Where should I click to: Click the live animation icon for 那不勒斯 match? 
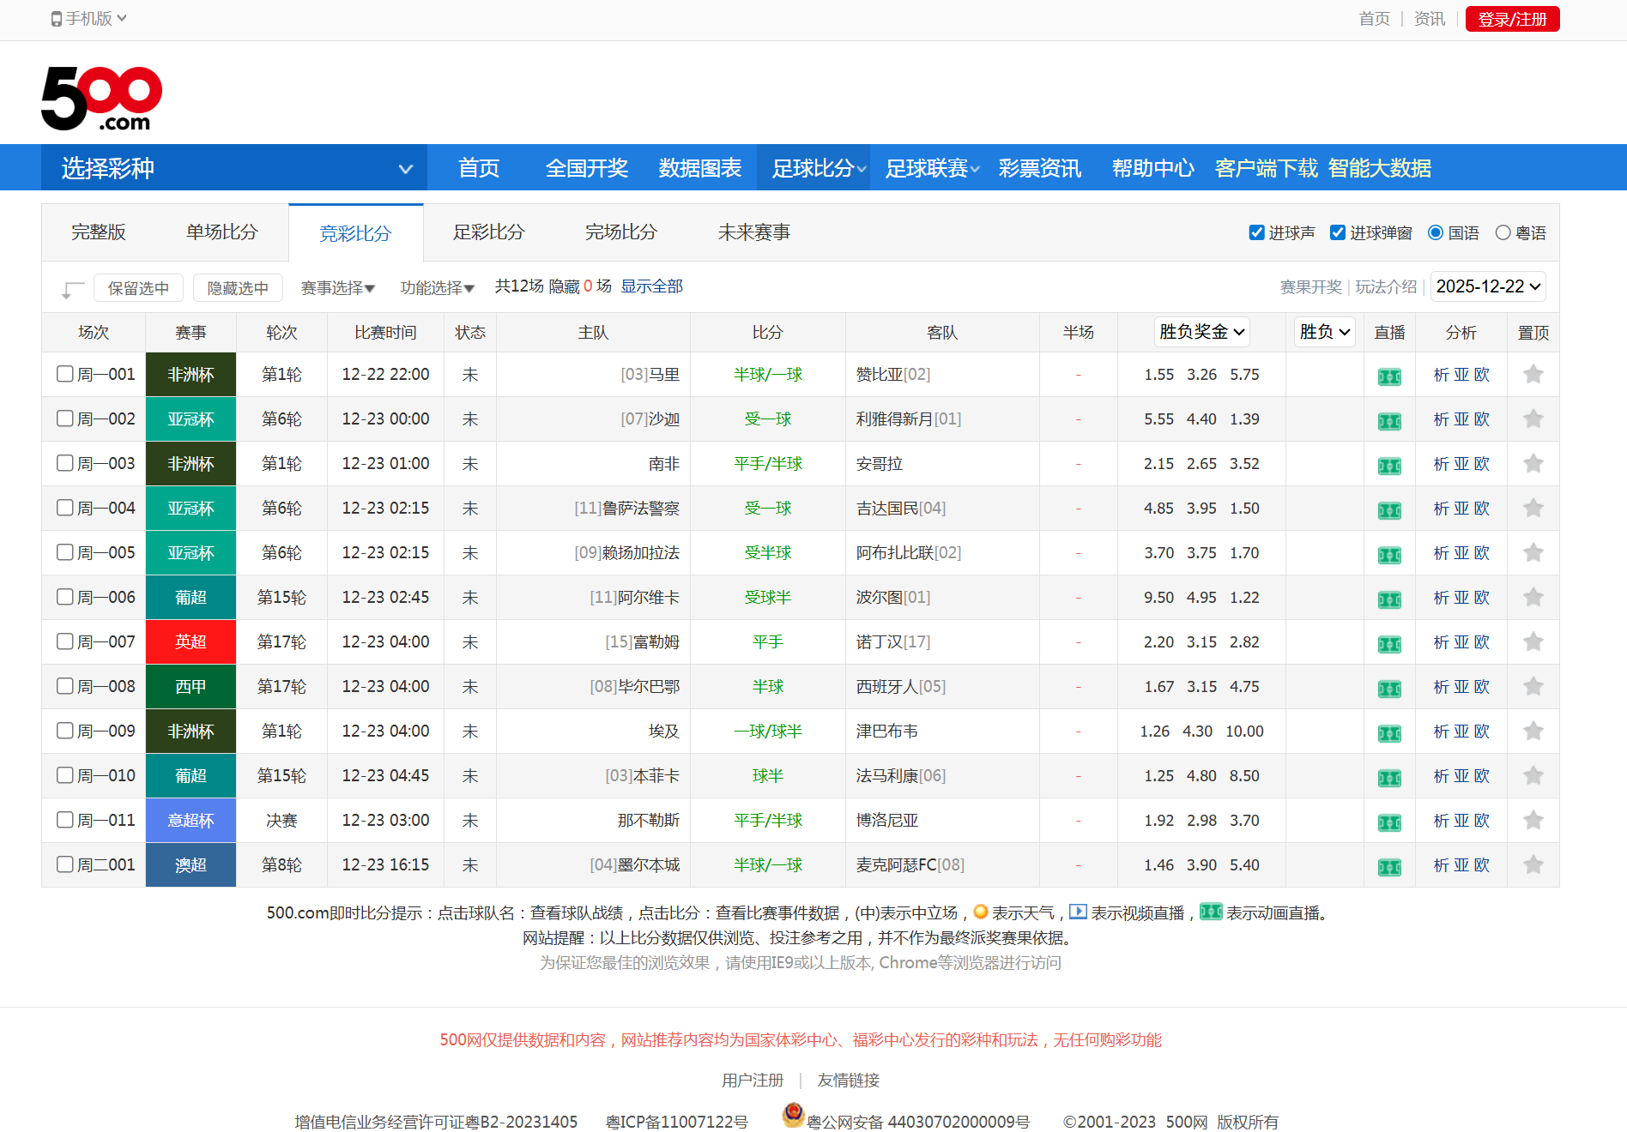click(x=1390, y=821)
